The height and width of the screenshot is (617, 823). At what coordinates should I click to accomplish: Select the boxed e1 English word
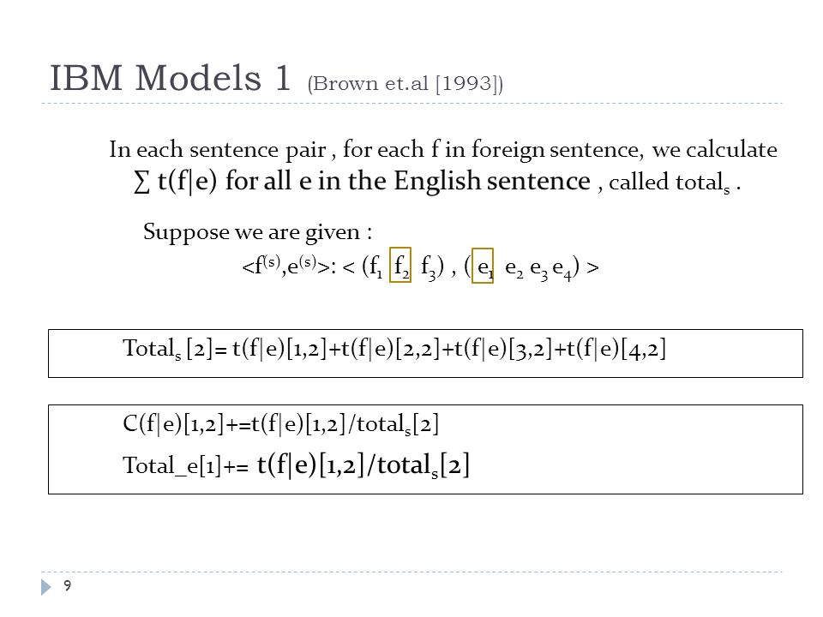point(483,266)
